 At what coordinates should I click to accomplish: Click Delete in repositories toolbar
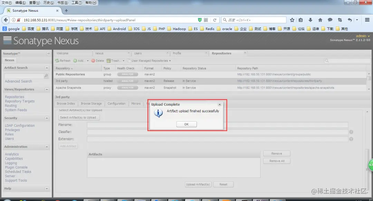click(97, 61)
